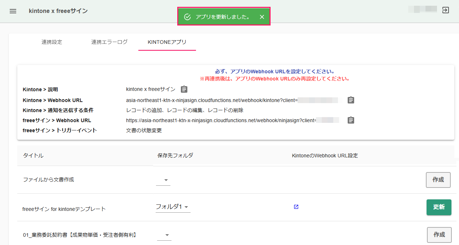This screenshot has width=459, height=245.
Task: Click the blue 'Webhook URLを設定してください' notice
Action: (275, 71)
